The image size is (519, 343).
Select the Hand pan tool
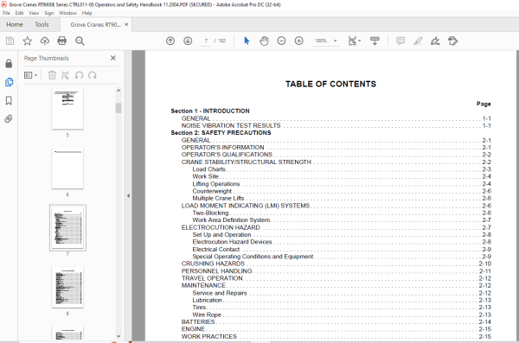(x=264, y=41)
